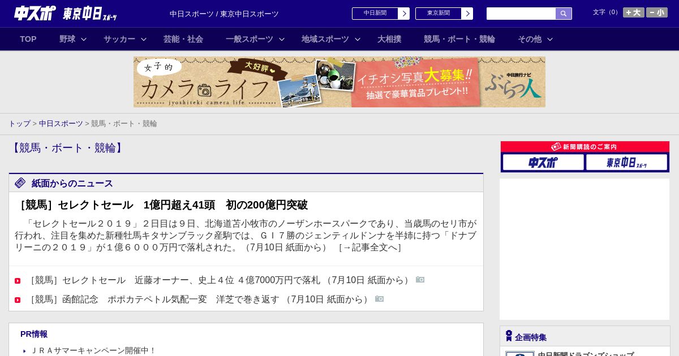Expand その他 dropdown chevron
Viewport: 679px width, 356px height.
550,39
